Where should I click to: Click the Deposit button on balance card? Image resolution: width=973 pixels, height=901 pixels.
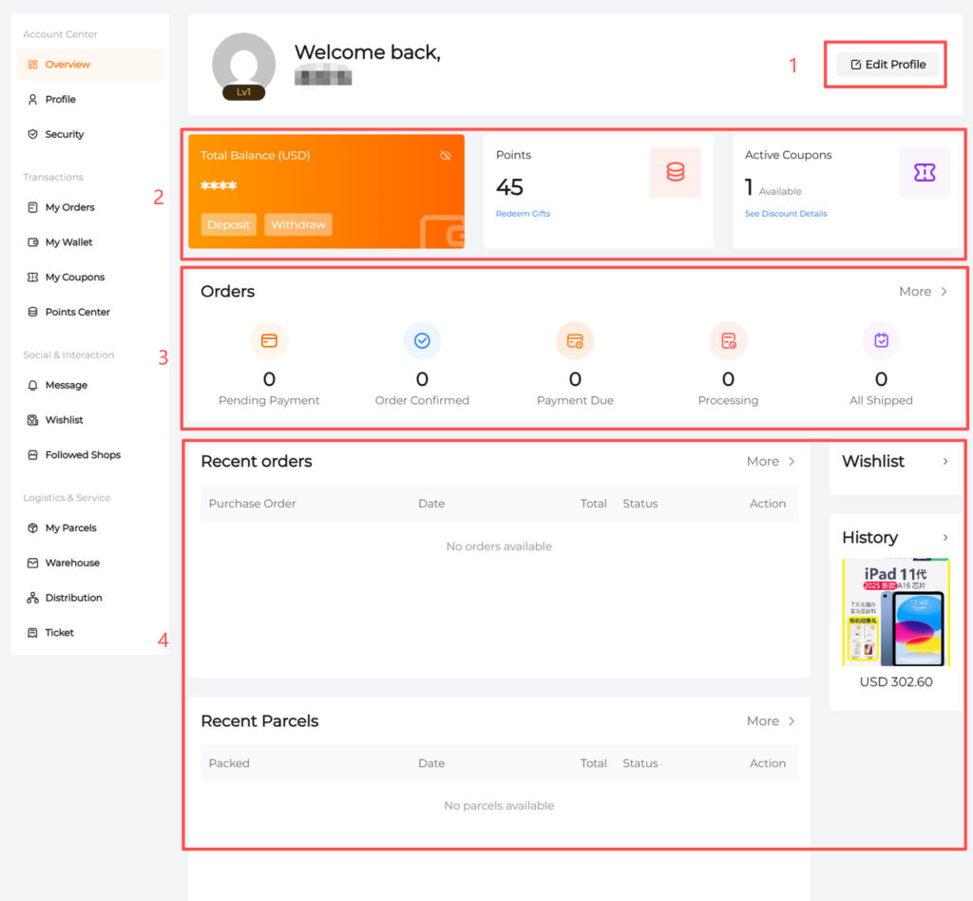tap(228, 225)
